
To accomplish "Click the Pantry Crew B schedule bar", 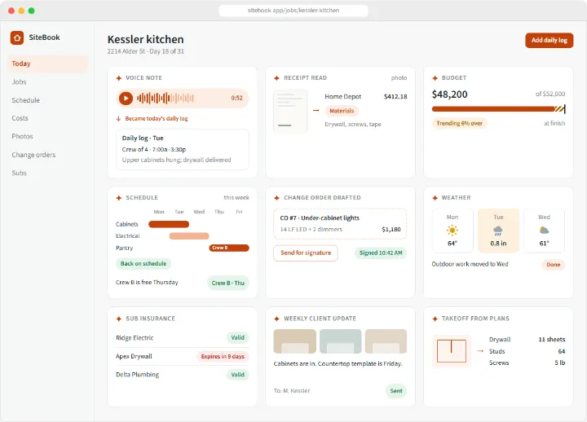I will 229,248.
